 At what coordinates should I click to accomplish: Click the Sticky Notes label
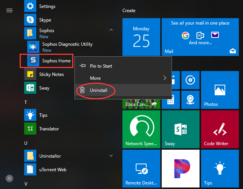click(51, 74)
